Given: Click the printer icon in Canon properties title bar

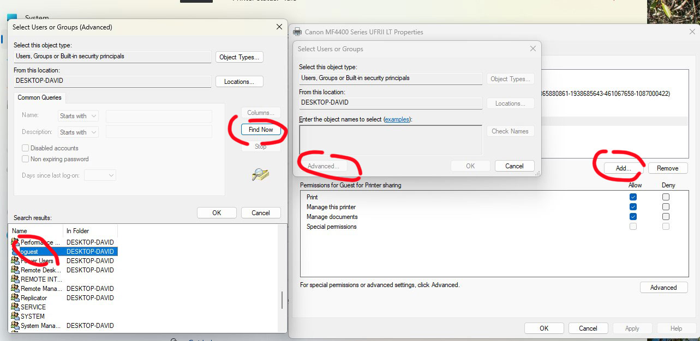Looking at the screenshot, I should coord(297,32).
